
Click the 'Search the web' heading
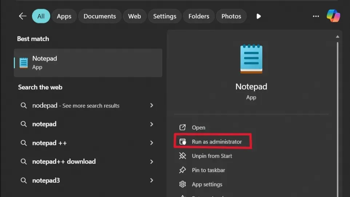pyautogui.click(x=40, y=87)
